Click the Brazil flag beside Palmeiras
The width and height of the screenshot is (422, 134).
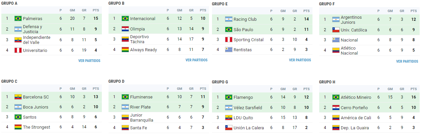pos(18,18)
